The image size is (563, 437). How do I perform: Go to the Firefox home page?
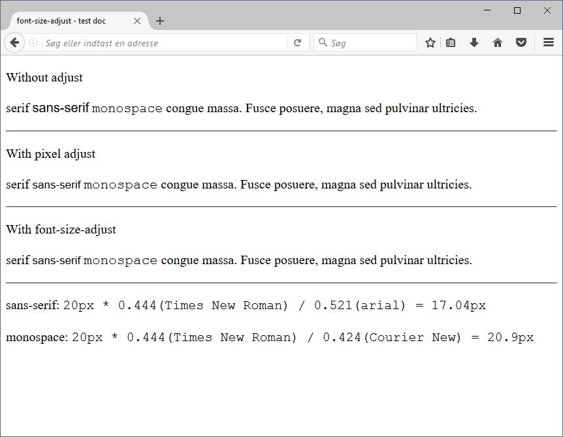click(498, 43)
